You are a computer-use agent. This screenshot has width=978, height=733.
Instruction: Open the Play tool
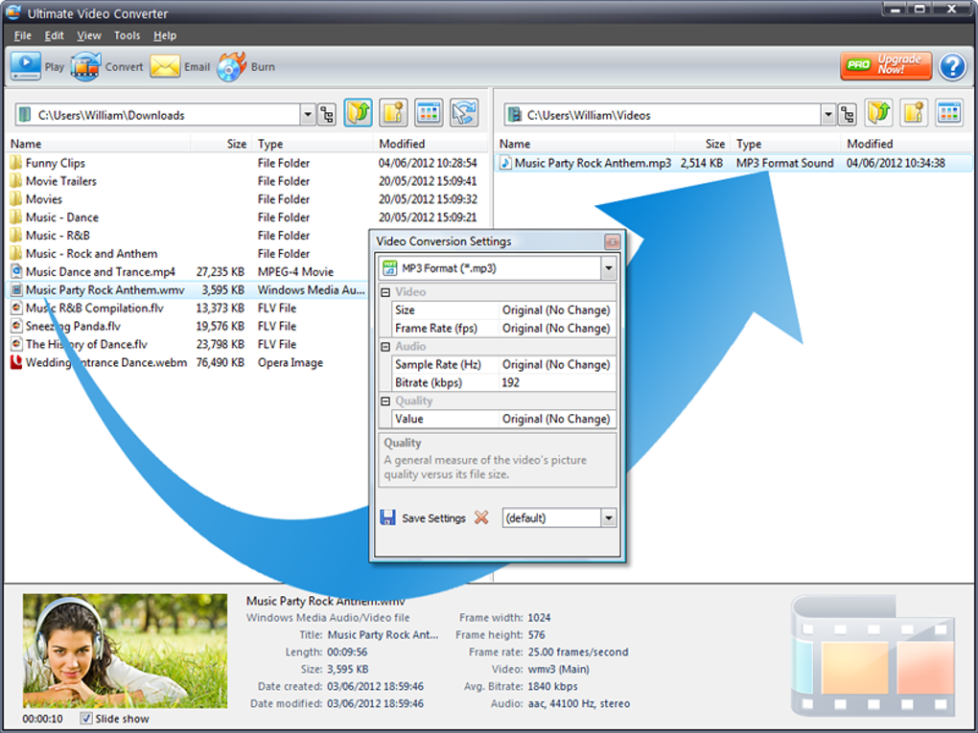(x=39, y=66)
